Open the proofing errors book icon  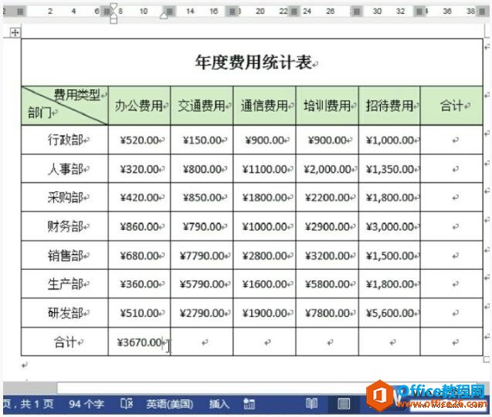[127, 404]
